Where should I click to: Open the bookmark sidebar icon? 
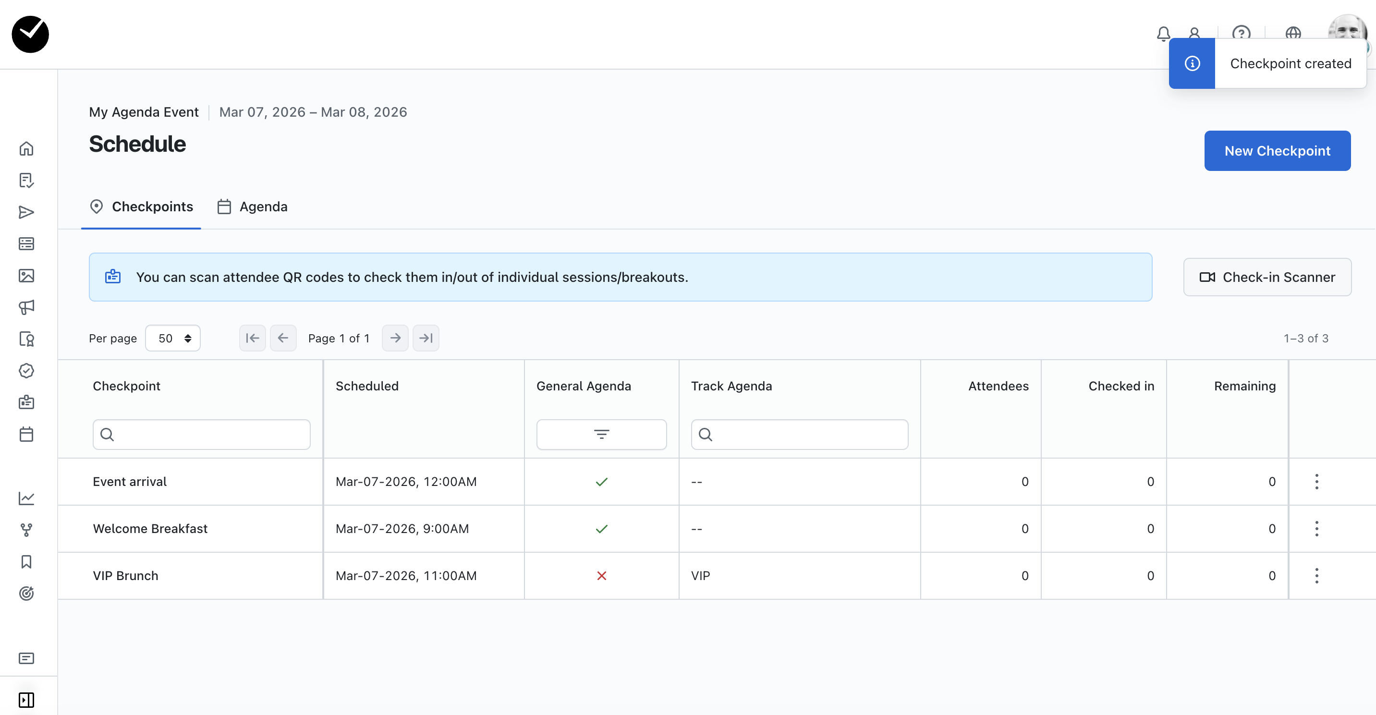click(x=26, y=562)
